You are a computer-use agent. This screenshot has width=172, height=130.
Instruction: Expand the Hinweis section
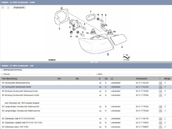[2, 74]
